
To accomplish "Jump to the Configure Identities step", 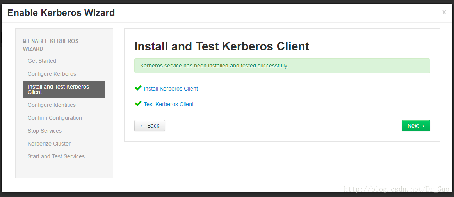I will pos(52,105).
